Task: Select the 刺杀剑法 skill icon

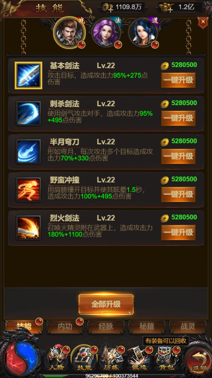Action: tap(28, 114)
